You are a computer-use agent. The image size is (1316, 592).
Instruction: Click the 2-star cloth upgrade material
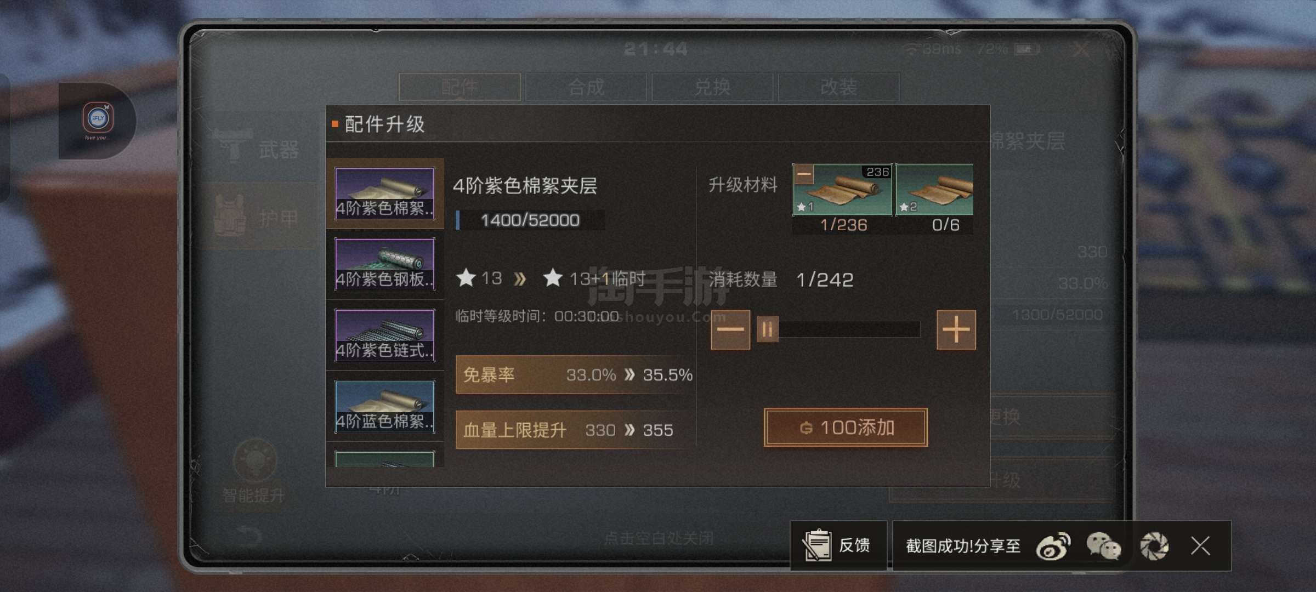pos(934,190)
